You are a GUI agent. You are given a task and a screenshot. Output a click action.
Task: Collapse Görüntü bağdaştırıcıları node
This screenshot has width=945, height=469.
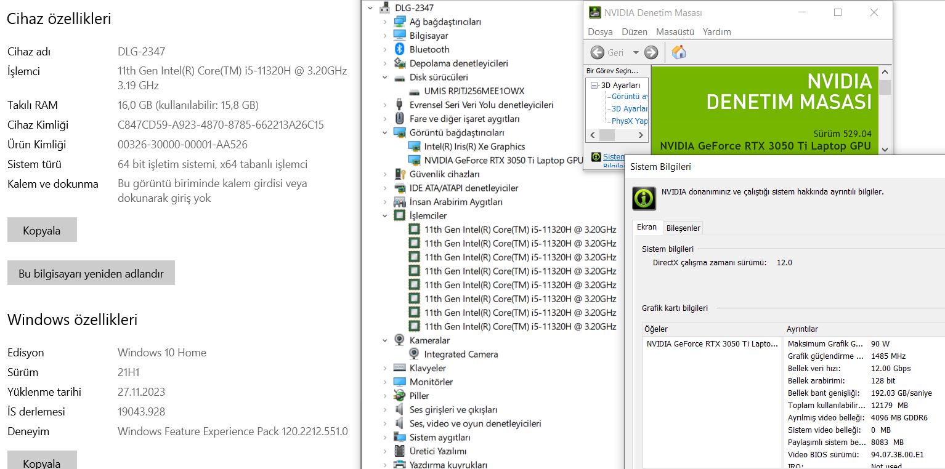click(x=385, y=132)
